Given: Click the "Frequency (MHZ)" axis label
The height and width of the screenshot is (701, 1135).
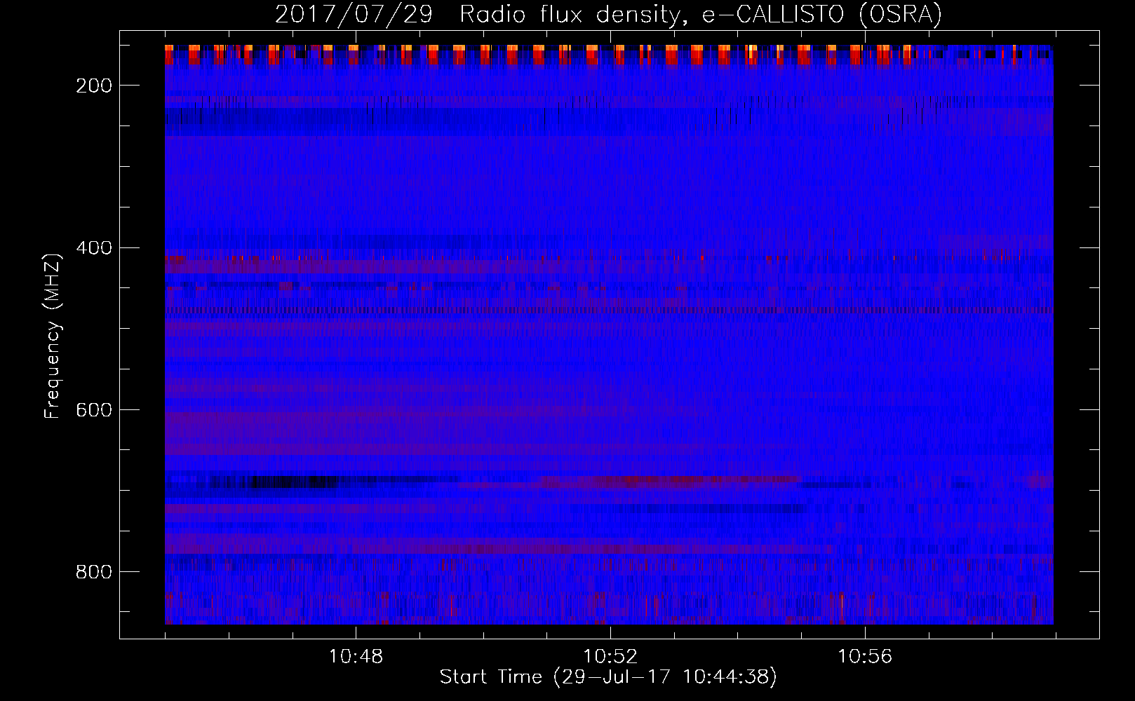Looking at the screenshot, I should tap(53, 336).
